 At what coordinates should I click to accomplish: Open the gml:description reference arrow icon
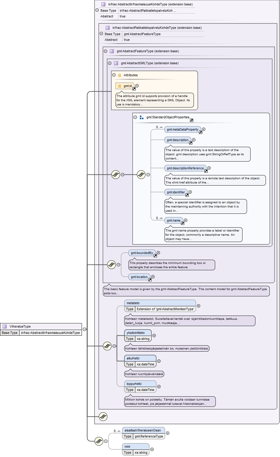click(191, 143)
